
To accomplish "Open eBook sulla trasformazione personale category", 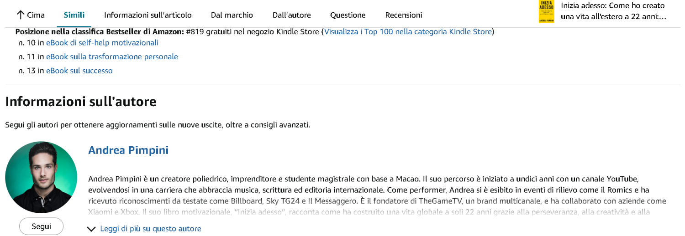I will (x=112, y=57).
